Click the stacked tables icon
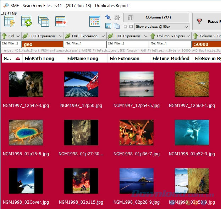The width and height of the screenshot is (221, 209). pos(44,21)
